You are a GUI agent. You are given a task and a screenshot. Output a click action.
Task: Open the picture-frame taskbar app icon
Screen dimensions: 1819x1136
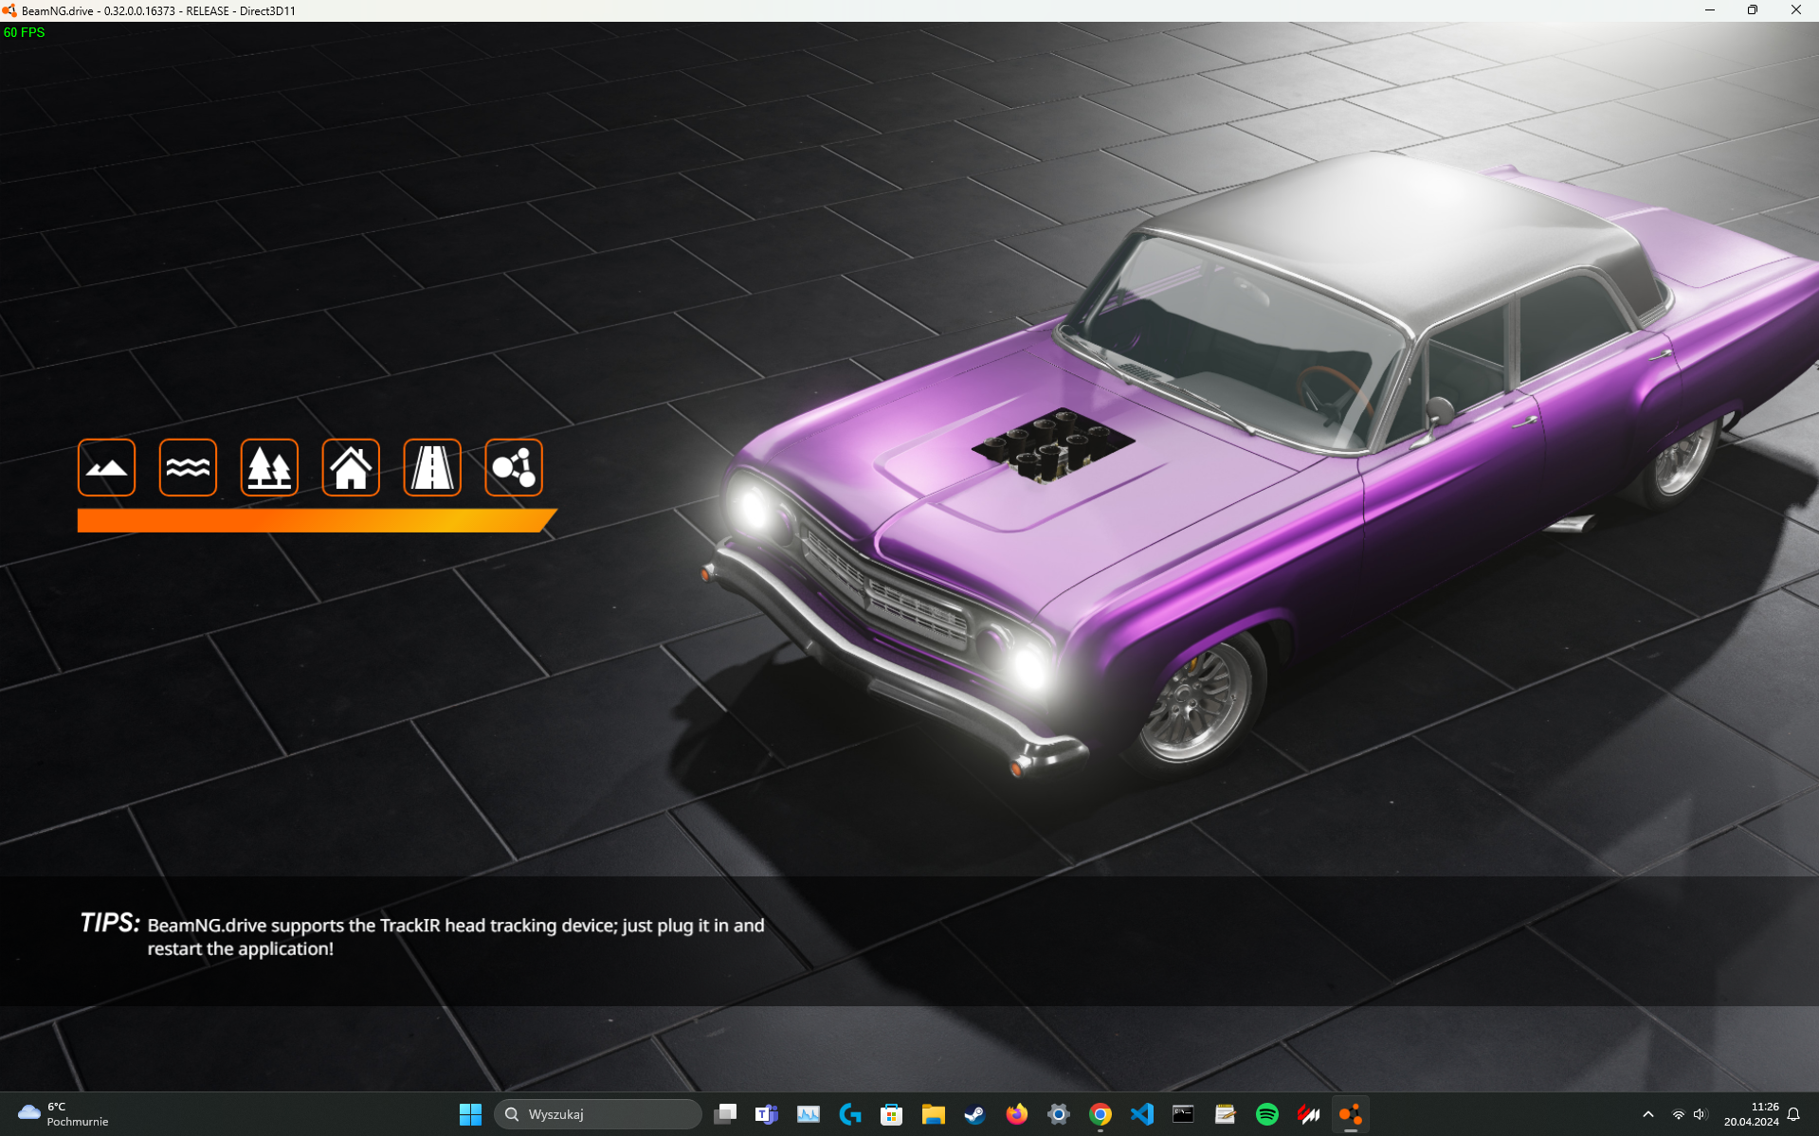pyautogui.click(x=808, y=1114)
